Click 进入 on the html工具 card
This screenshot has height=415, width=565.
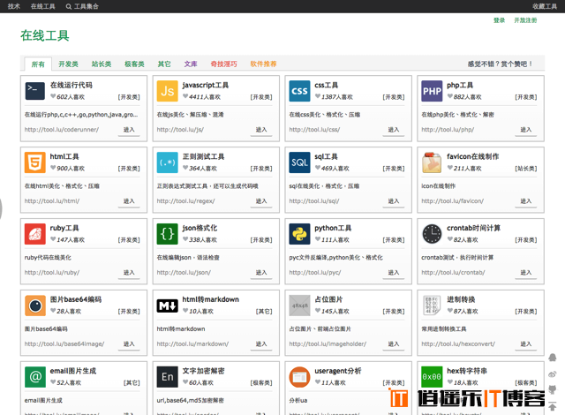click(x=129, y=201)
